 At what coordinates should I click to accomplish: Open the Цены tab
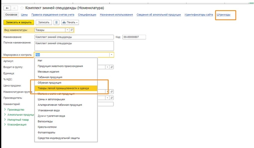(25, 15)
